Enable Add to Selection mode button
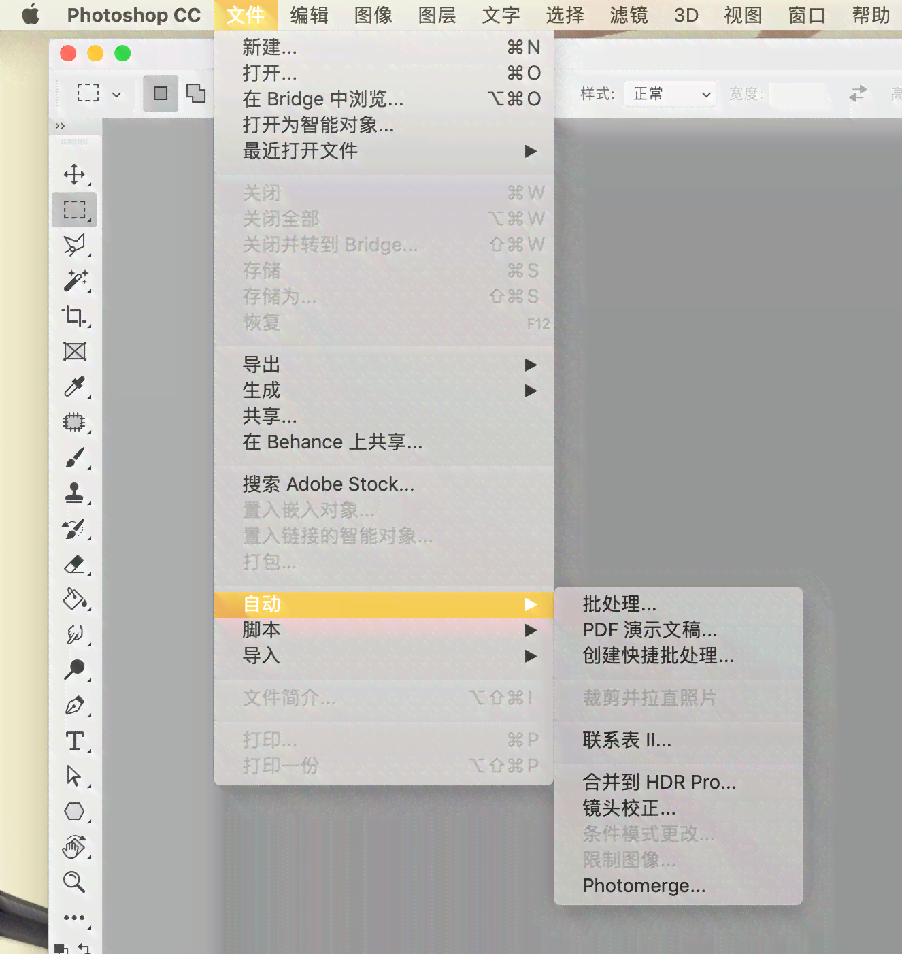902x954 pixels. point(196,93)
